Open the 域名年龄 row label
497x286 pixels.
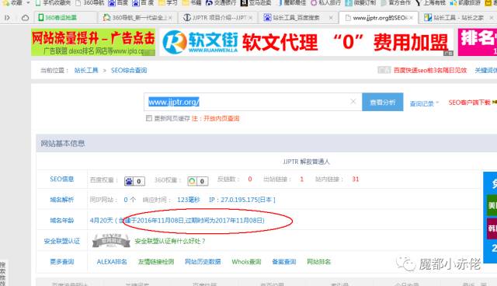(62, 221)
